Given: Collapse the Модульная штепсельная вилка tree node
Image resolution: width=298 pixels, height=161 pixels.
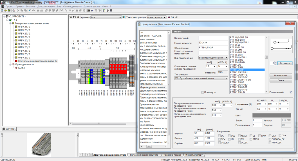Looking at the screenshot, I should point(11,23).
